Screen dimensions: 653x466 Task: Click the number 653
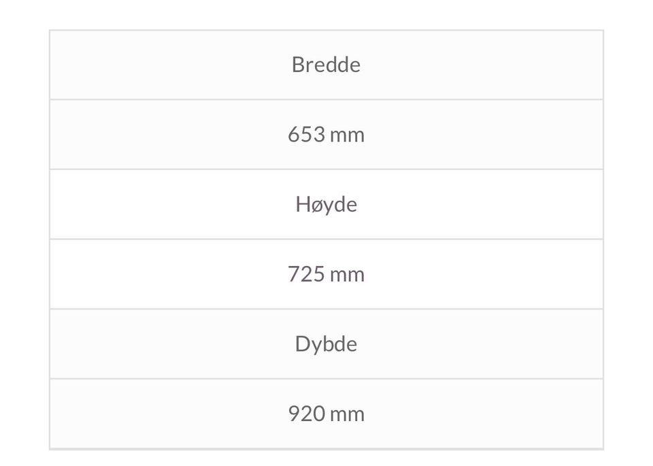click(x=306, y=135)
